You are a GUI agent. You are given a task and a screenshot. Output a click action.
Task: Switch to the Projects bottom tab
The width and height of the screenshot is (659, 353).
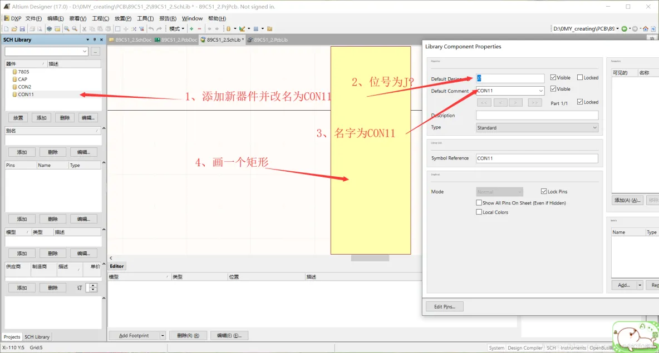pyautogui.click(x=12, y=337)
